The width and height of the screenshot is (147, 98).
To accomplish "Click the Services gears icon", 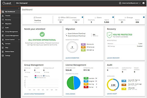I will click(3, 44).
